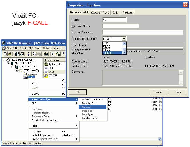
Task: Choose F-LAD in the language list
Action: click(112, 46)
